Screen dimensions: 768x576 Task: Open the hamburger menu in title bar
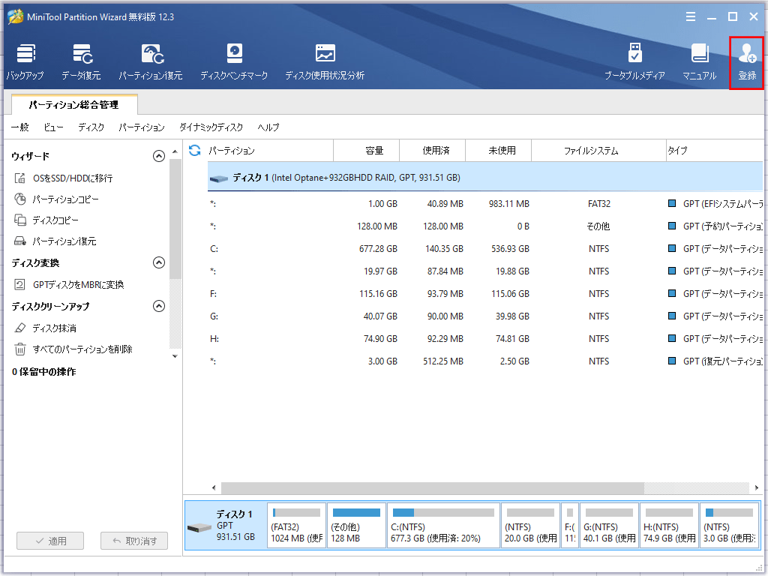pos(691,16)
